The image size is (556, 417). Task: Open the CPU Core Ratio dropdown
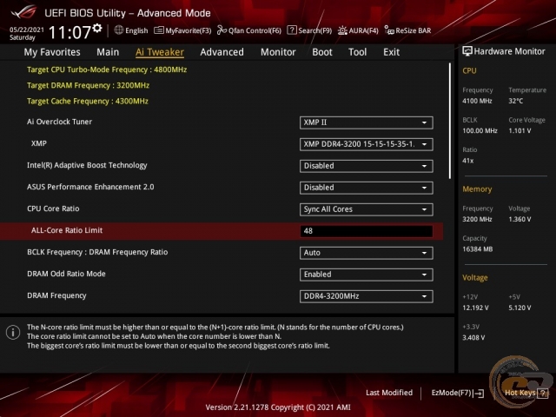367,209
